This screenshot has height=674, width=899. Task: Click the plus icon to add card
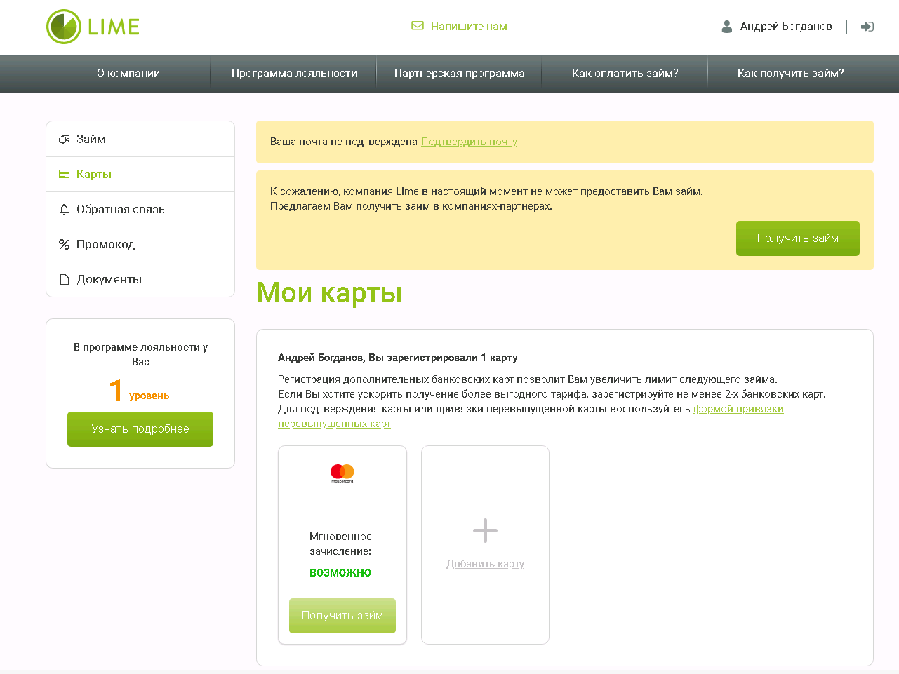(x=485, y=530)
